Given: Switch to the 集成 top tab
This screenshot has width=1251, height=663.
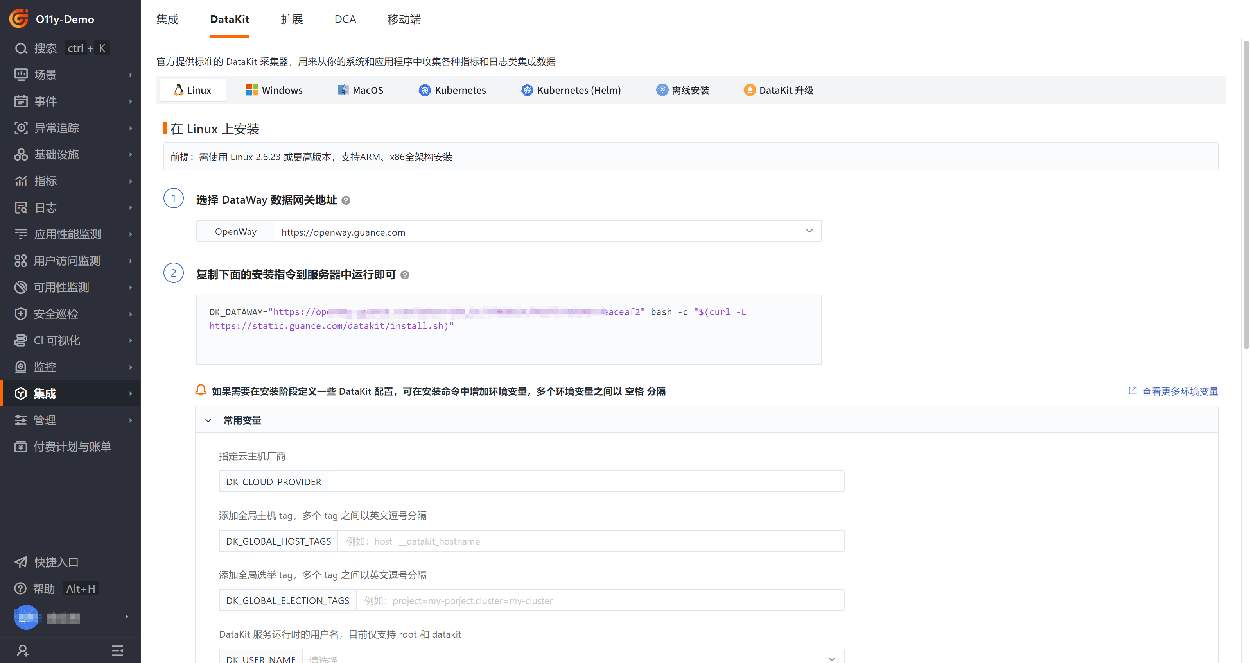Looking at the screenshot, I should [x=167, y=20].
